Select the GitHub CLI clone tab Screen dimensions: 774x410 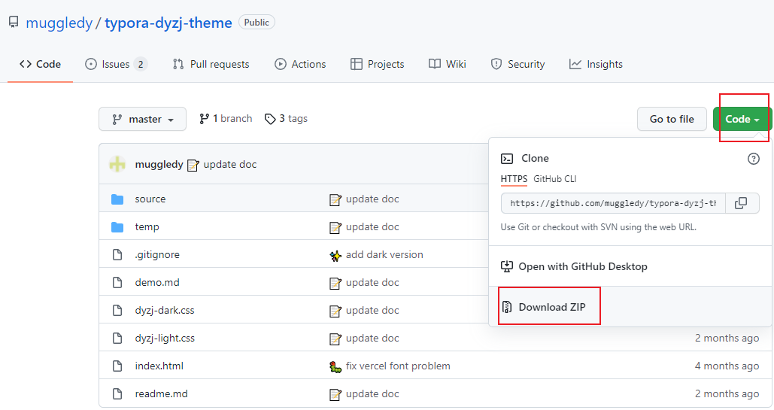tap(555, 179)
